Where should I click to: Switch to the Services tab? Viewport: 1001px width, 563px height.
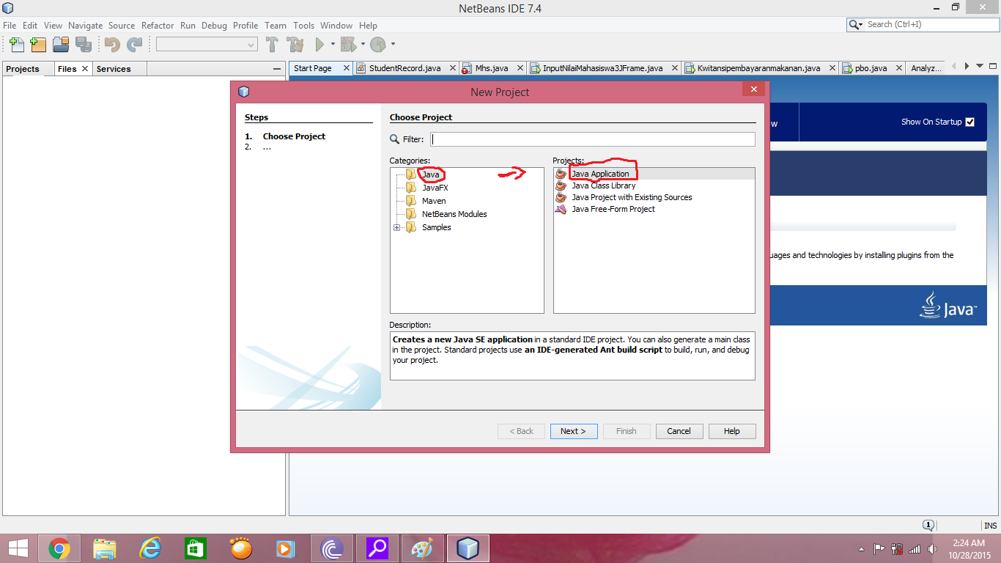pos(114,69)
